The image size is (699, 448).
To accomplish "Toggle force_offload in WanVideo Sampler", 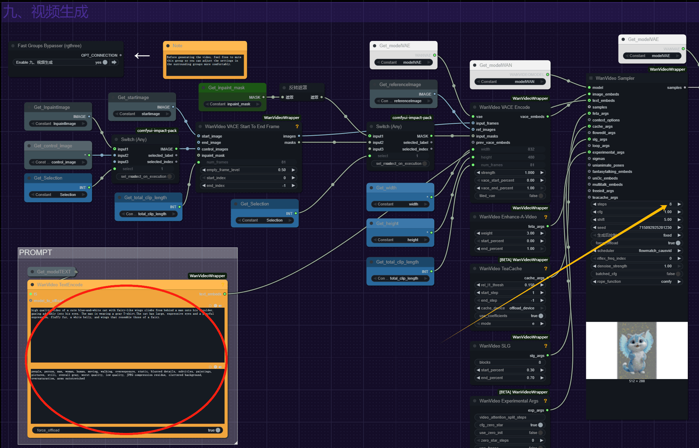I will click(678, 243).
